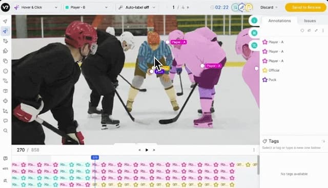Click the white handle dot of the Puck annotation
The image size is (328, 188).
[151, 71]
